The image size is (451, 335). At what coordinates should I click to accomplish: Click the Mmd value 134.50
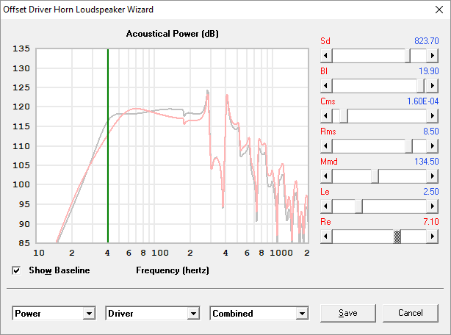coord(427,162)
